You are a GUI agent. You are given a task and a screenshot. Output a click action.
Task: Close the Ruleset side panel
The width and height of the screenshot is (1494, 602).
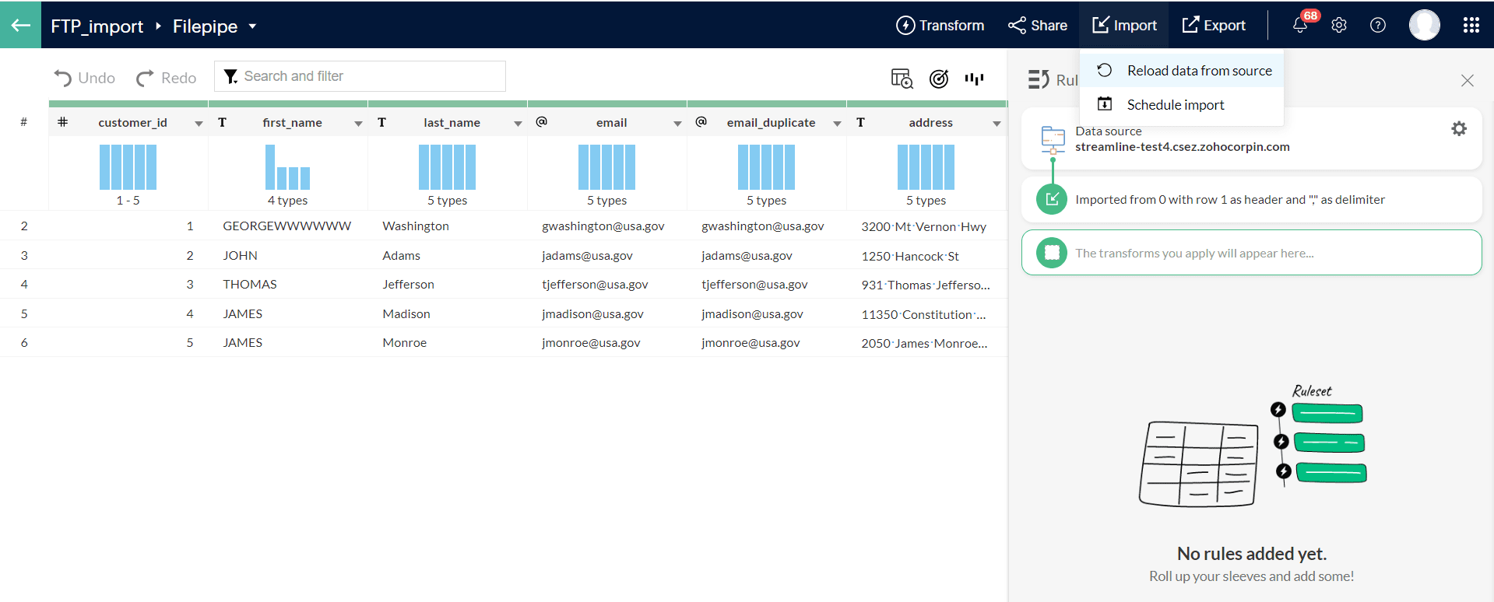[x=1467, y=80]
